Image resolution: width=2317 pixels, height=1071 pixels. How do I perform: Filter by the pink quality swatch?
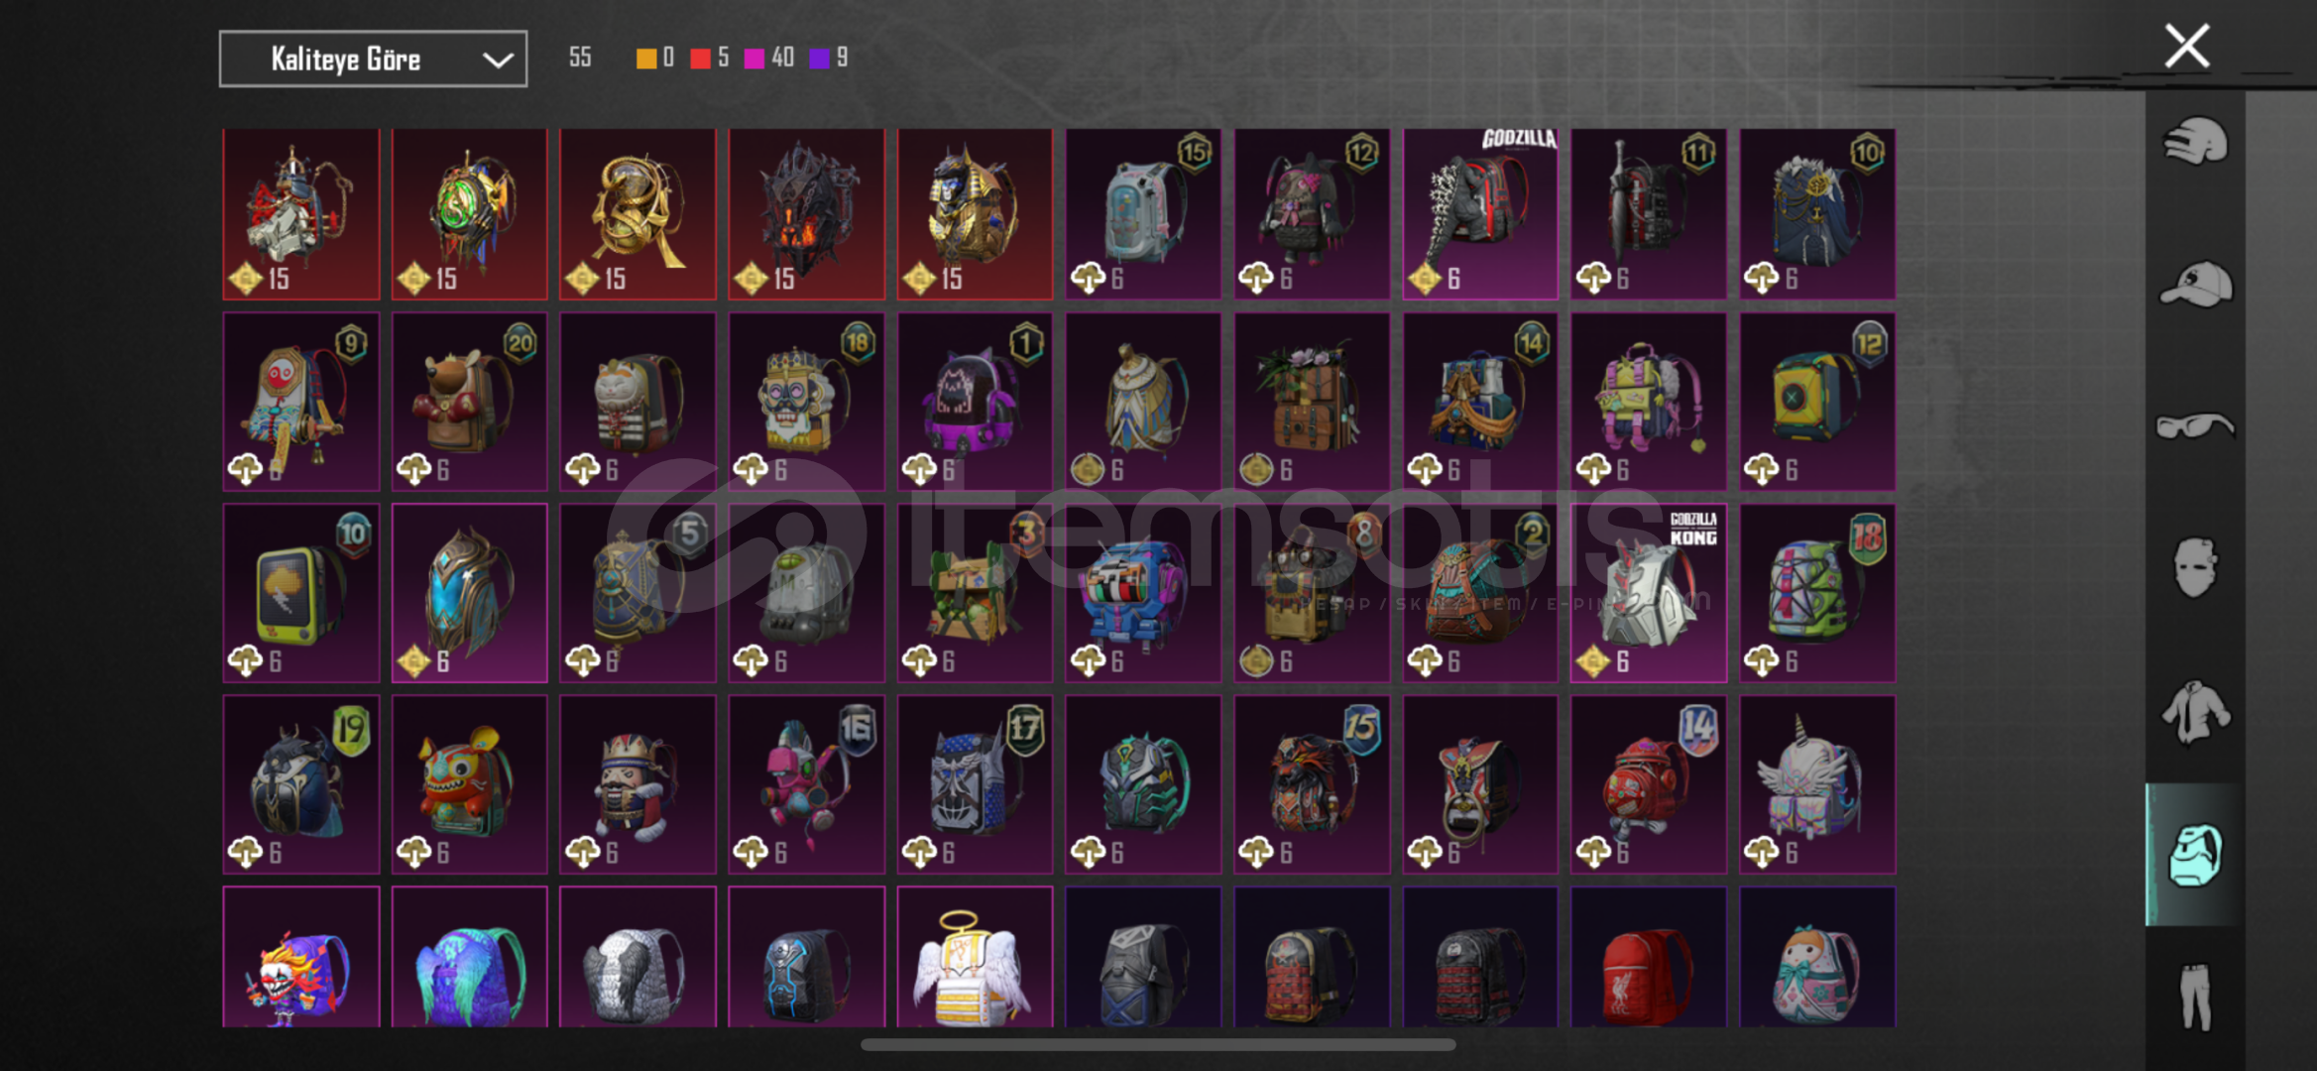(x=754, y=58)
